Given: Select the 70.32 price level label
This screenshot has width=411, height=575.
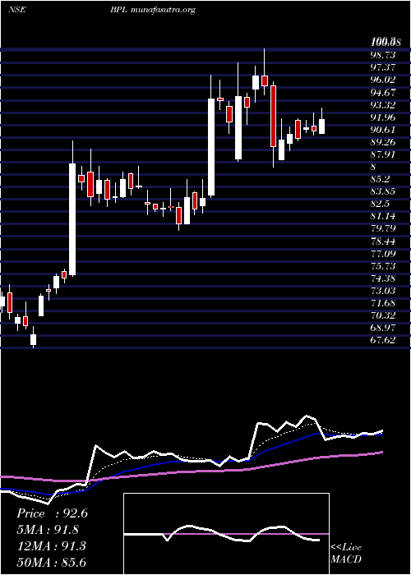Looking at the screenshot, I should click(383, 315).
